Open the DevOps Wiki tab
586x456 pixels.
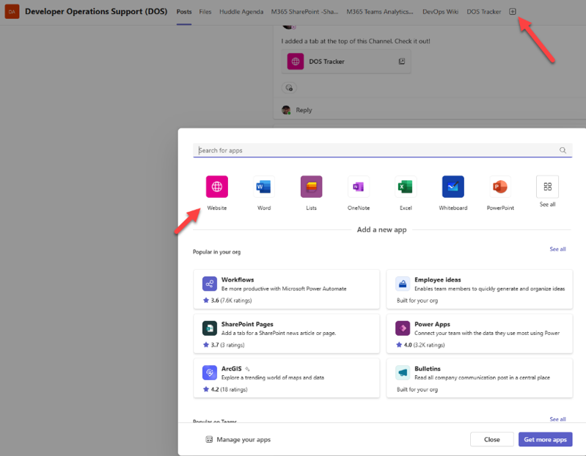coord(440,12)
